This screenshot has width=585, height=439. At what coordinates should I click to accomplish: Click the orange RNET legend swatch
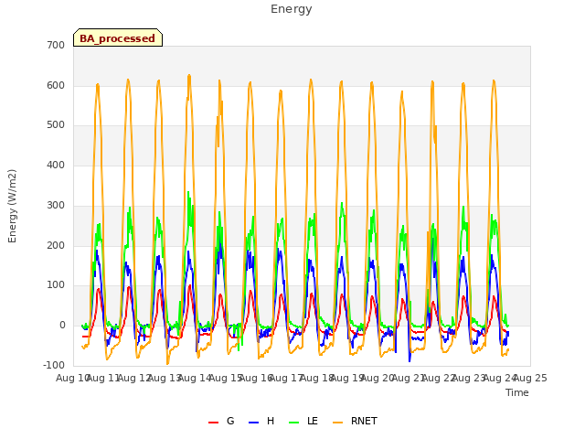pyautogui.click(x=337, y=423)
